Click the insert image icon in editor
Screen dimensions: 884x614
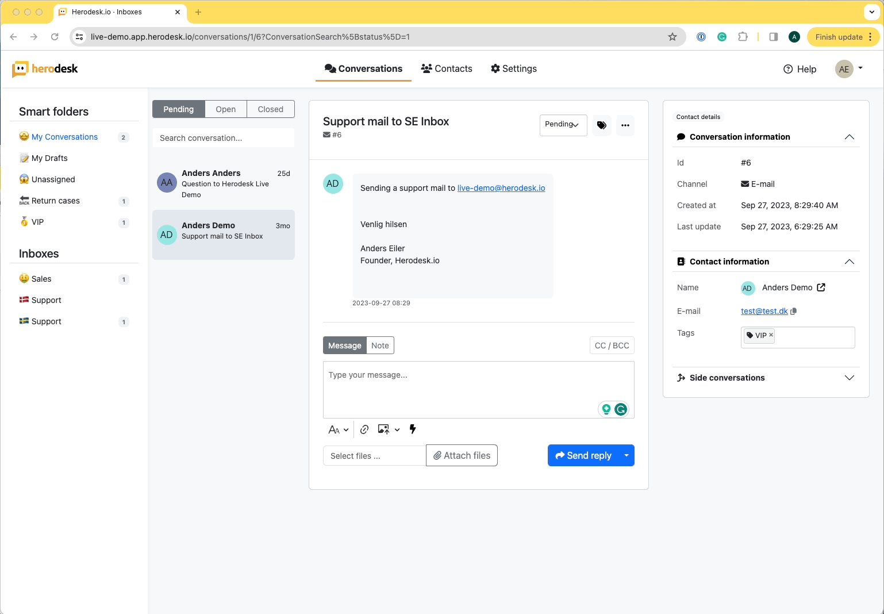pos(383,429)
